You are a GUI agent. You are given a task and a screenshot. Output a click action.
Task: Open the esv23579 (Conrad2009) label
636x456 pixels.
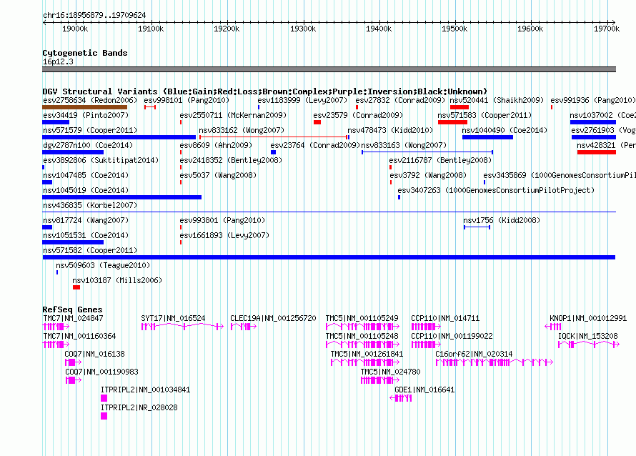click(x=358, y=115)
